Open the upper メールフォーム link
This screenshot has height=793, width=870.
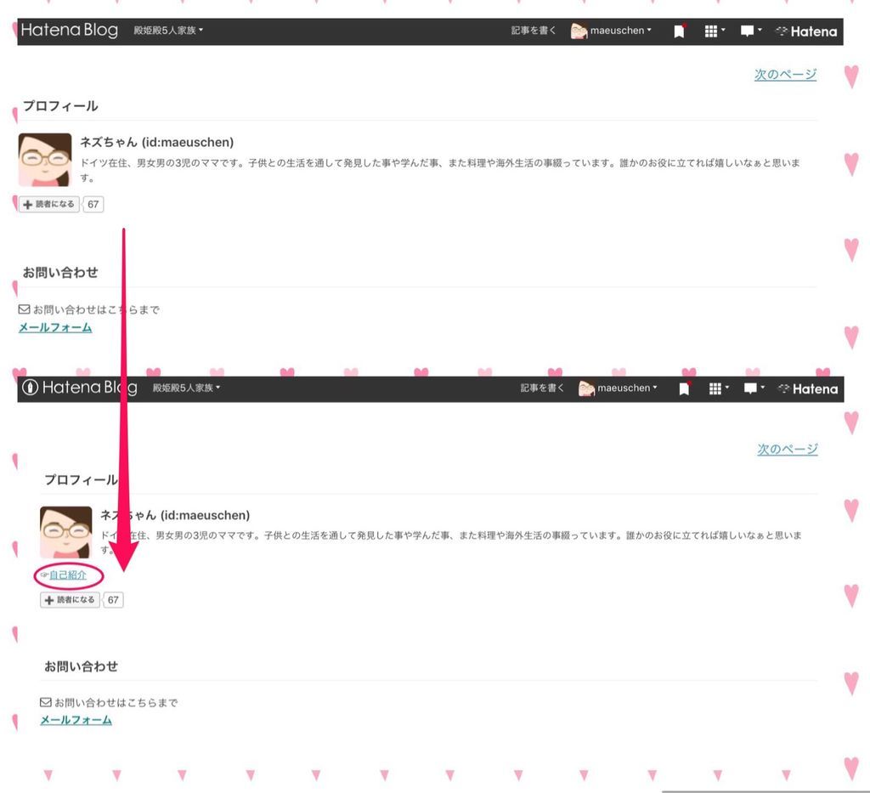pos(55,327)
